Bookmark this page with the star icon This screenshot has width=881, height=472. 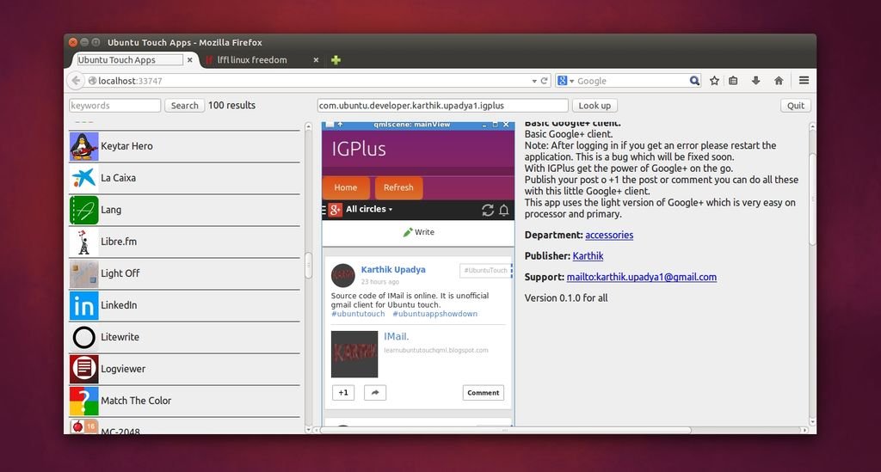tap(714, 81)
